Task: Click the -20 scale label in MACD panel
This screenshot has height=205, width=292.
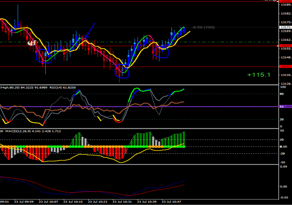Action: point(283,154)
